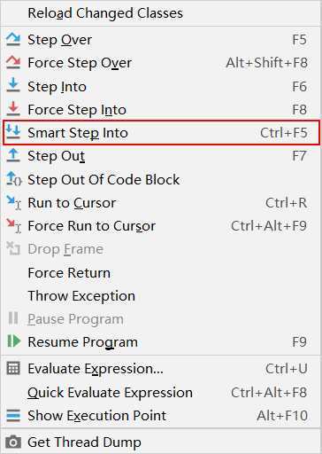Select the Drop Frame menu item
Screen dimensions: 322x454
click(161, 249)
